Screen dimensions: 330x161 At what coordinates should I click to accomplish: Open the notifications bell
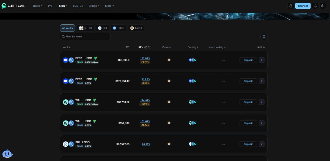315,6
